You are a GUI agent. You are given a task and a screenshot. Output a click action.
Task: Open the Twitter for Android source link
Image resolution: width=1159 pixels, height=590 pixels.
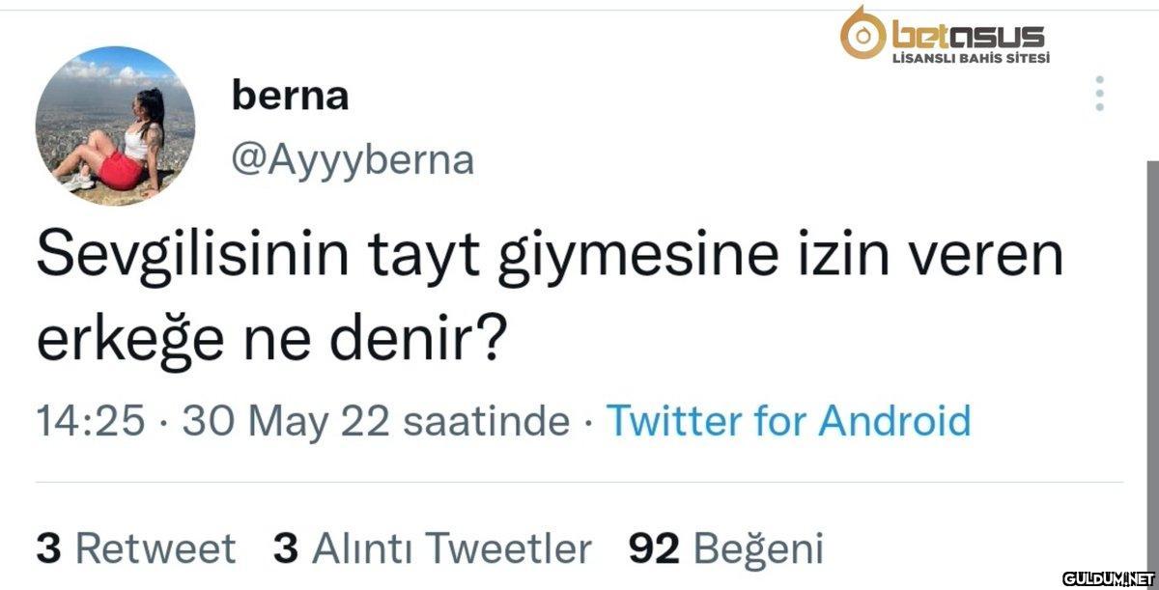[x=787, y=422]
